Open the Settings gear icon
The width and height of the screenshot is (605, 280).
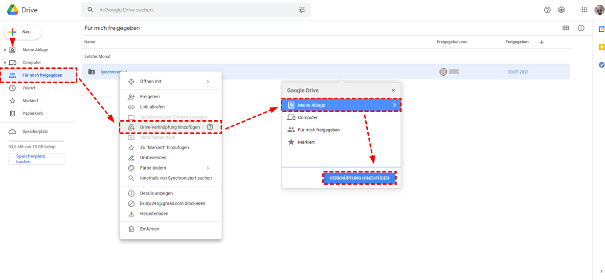[x=561, y=10]
